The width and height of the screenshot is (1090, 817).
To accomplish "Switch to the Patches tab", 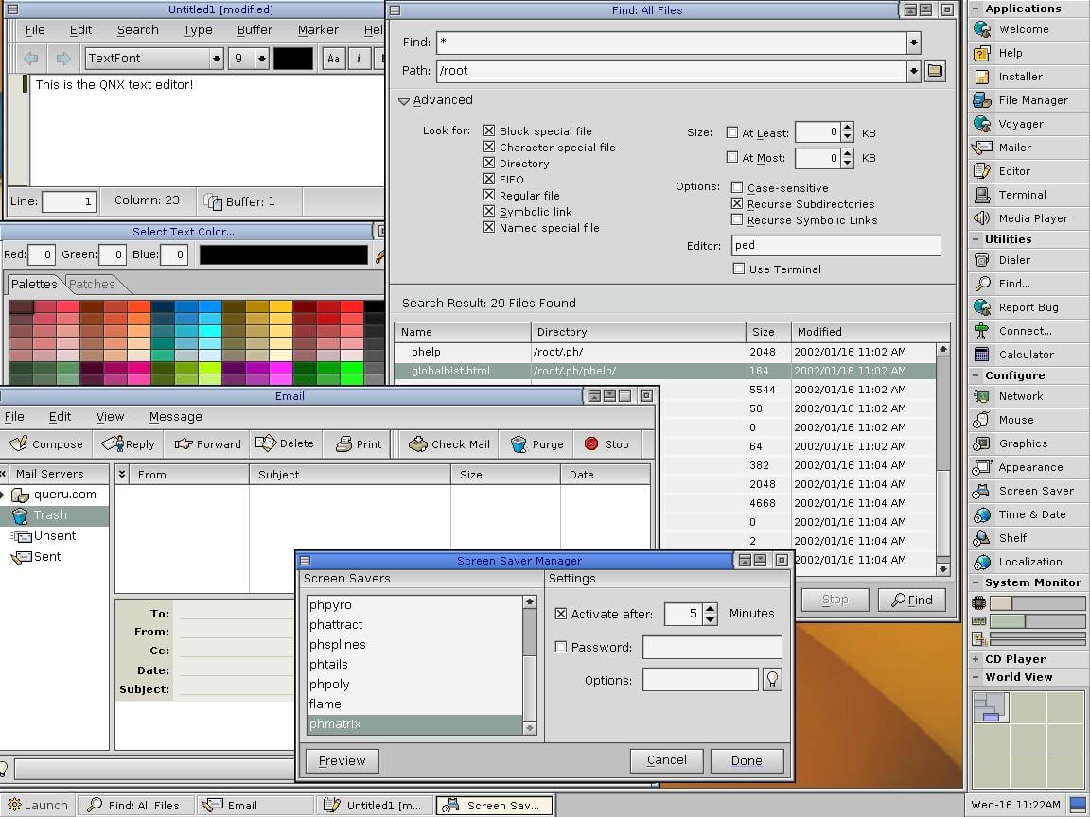I will point(92,285).
